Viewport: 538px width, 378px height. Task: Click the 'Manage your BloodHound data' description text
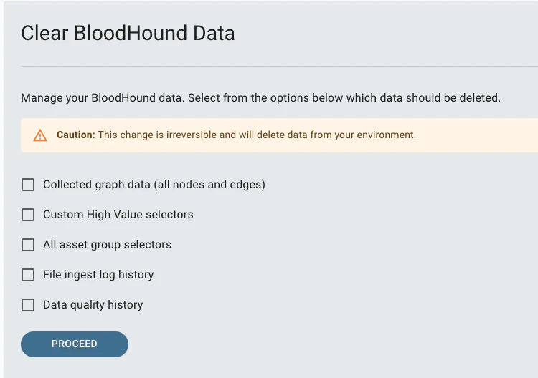pos(103,98)
